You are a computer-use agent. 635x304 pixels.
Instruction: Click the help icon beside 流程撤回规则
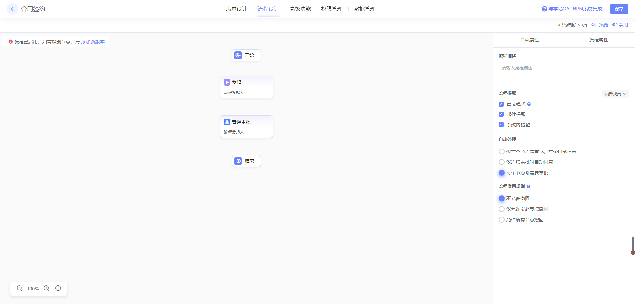click(529, 187)
